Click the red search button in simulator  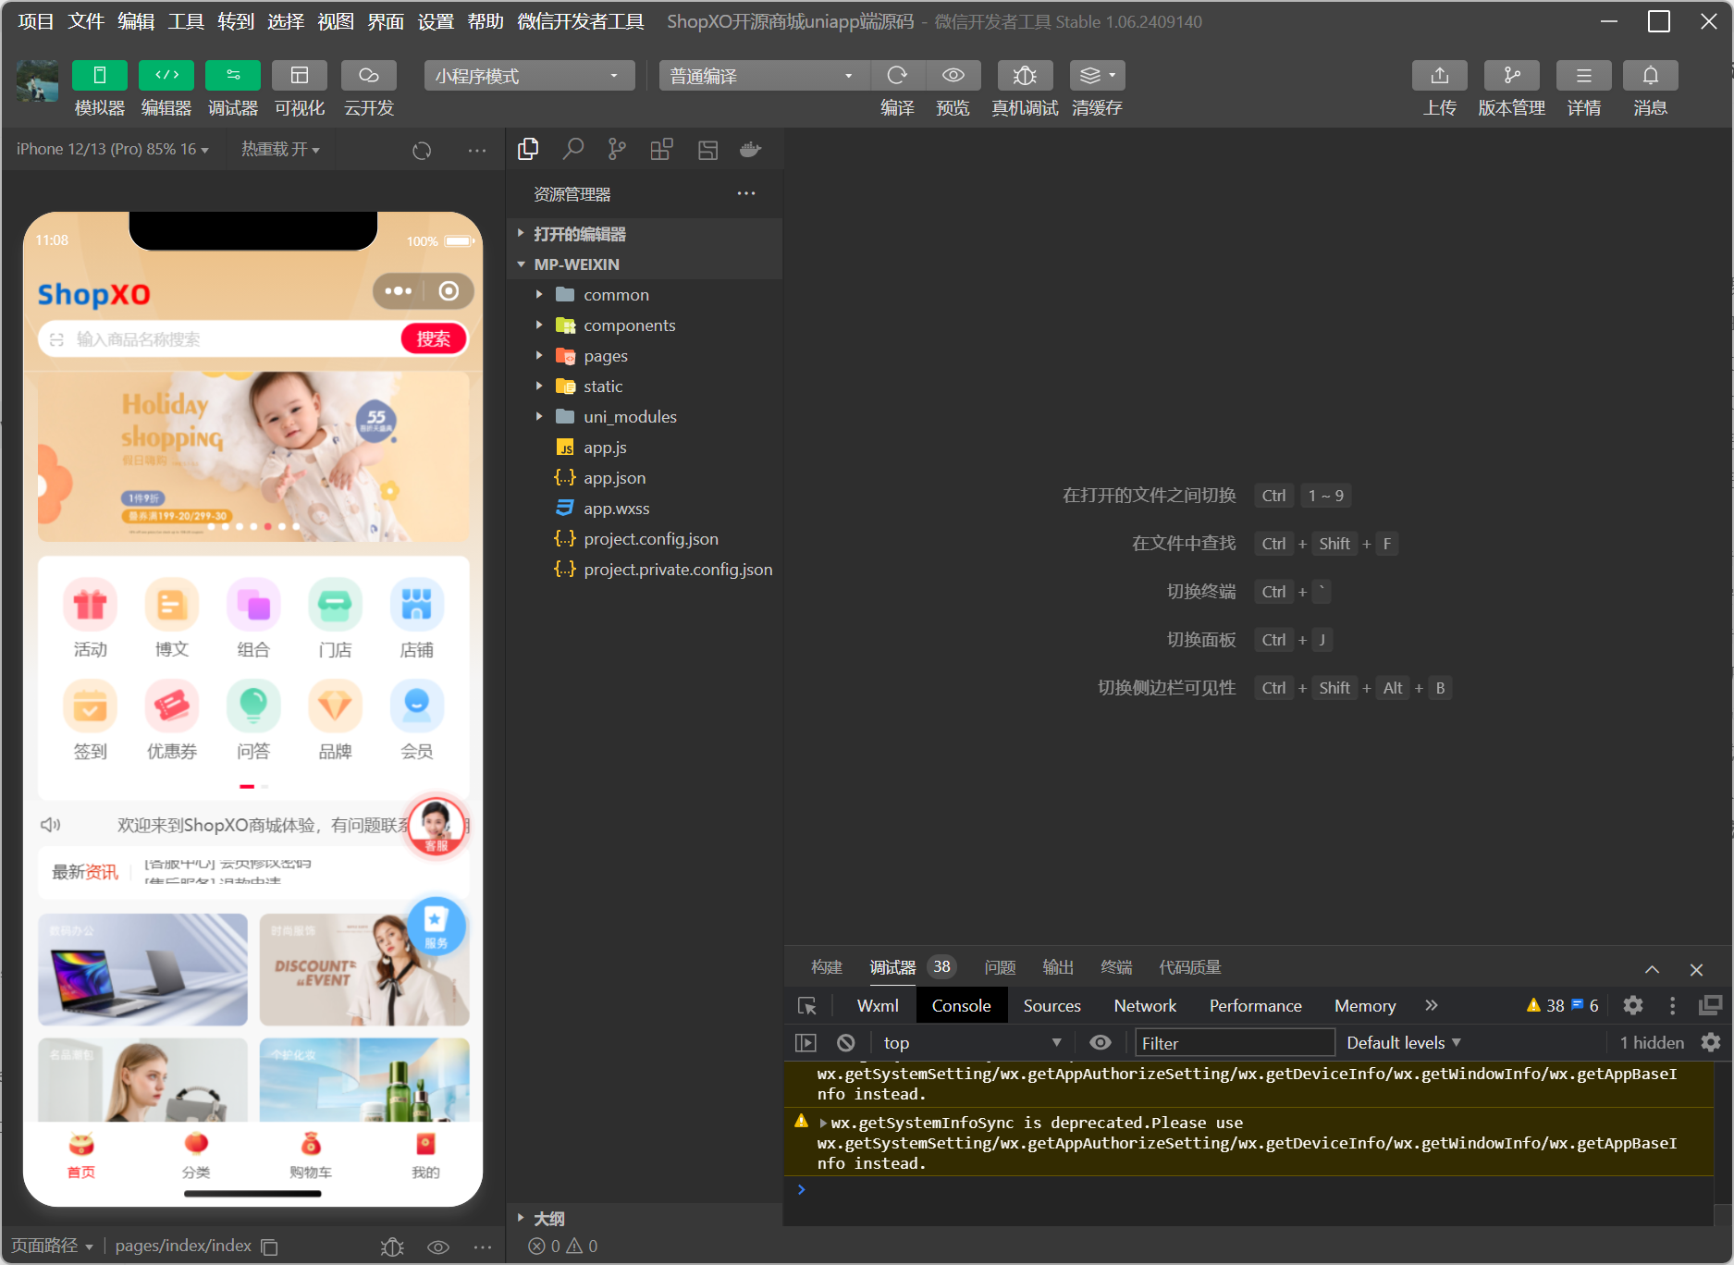(x=434, y=339)
